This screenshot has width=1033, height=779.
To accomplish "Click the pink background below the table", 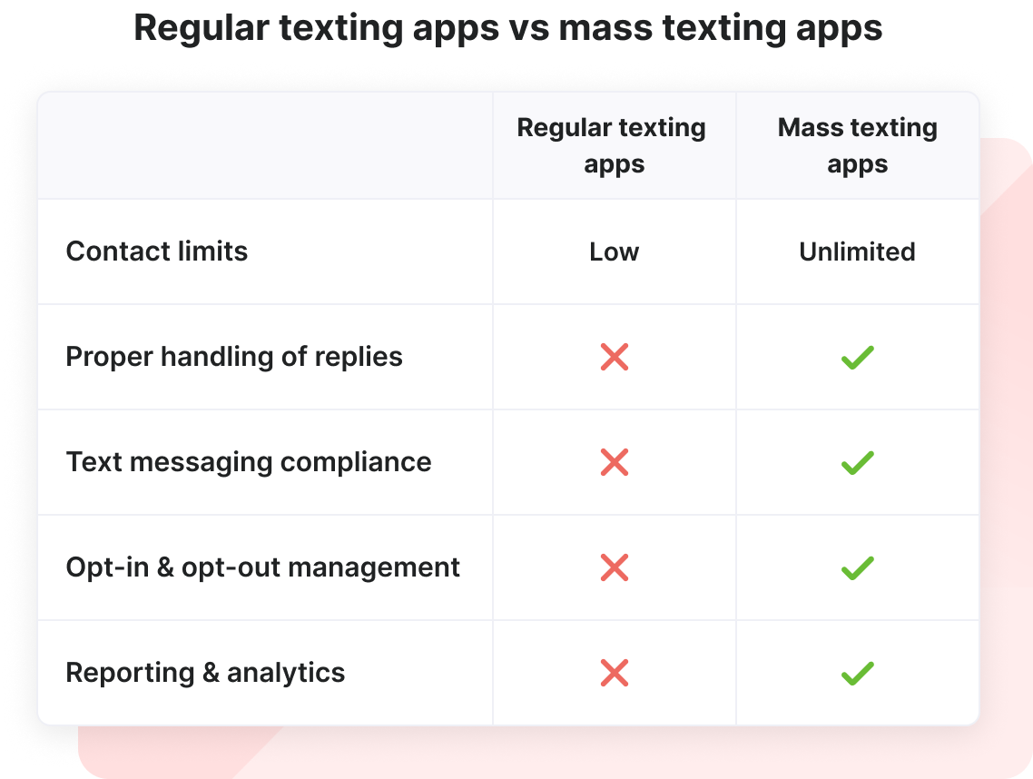I will pos(545,752).
